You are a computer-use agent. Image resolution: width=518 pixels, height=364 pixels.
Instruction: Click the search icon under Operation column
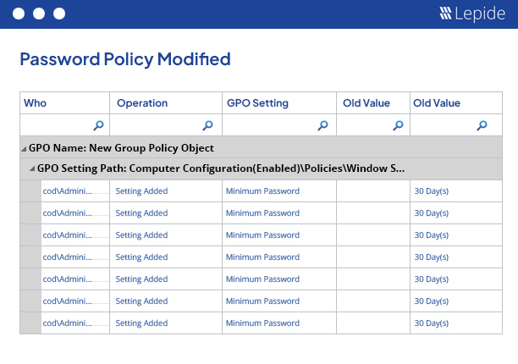click(208, 125)
